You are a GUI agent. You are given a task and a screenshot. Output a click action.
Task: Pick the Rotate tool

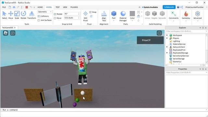(23, 15)
